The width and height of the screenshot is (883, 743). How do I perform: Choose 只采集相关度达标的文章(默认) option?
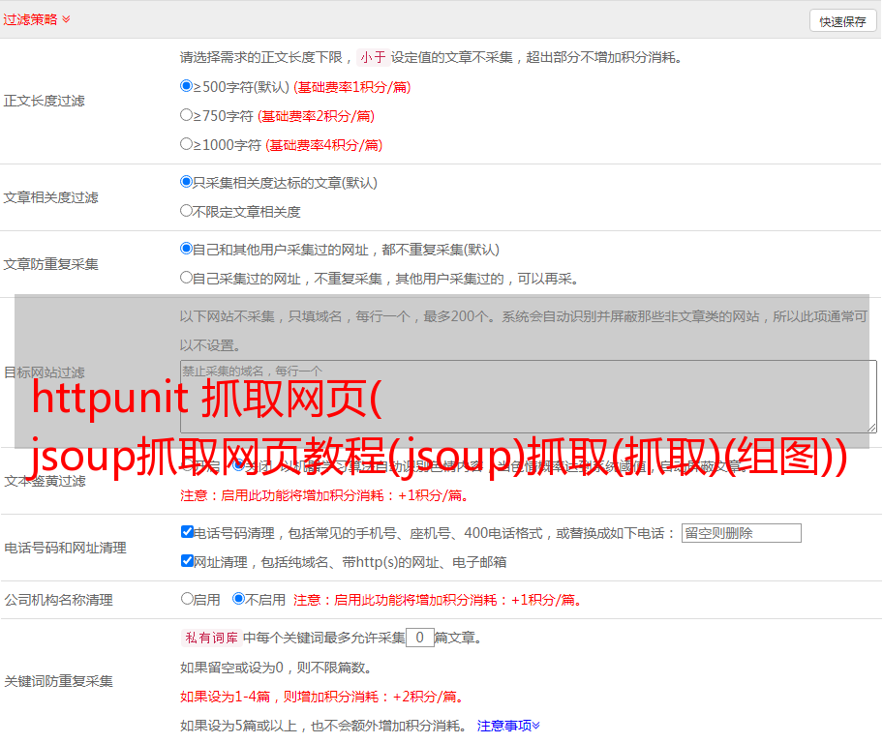point(186,182)
